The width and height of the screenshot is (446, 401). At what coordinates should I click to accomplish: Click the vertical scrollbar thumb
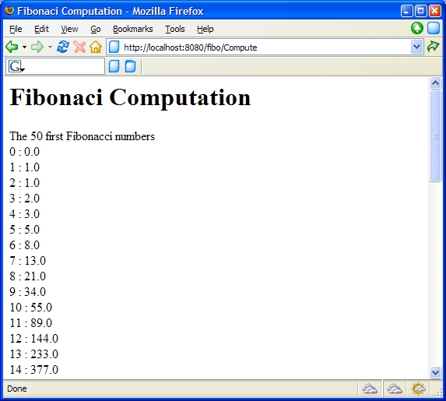435,135
